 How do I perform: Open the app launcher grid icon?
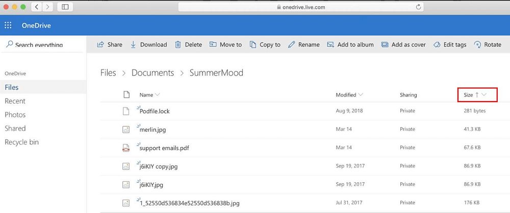click(8, 26)
